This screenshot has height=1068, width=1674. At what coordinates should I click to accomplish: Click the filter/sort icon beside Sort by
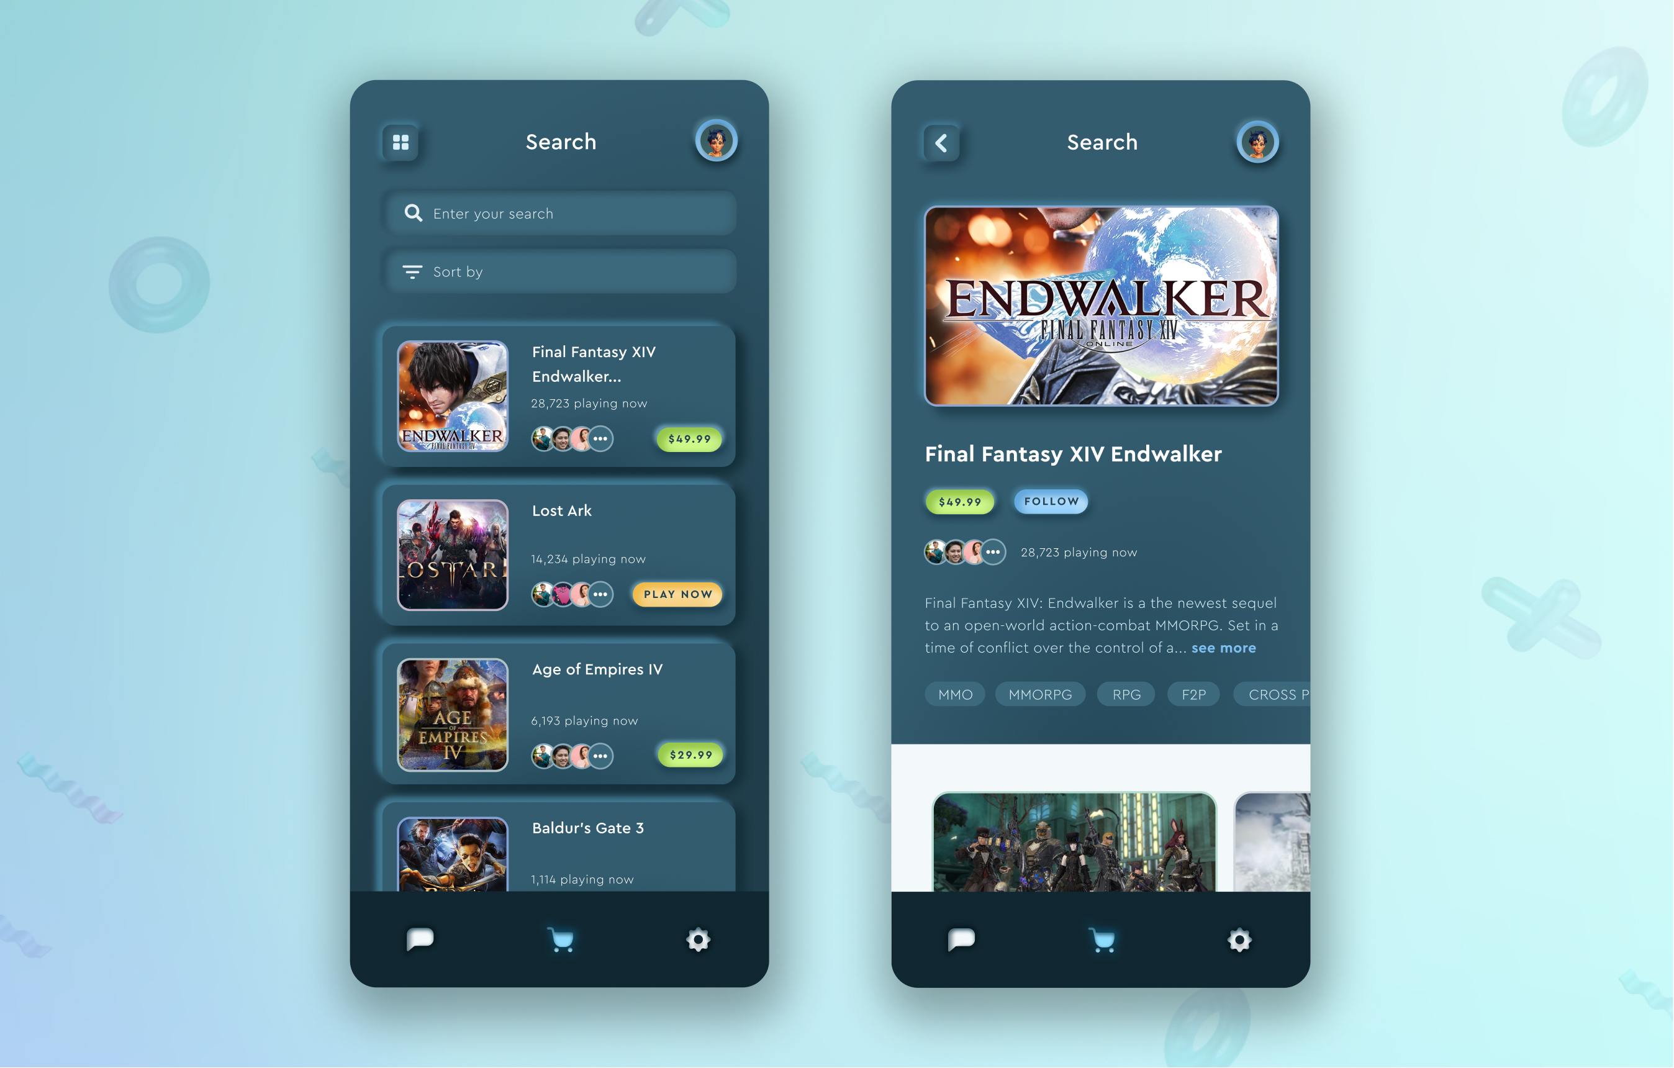coord(411,271)
